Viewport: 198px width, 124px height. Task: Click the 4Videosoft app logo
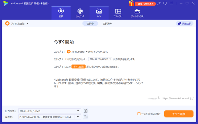pyautogui.click(x=6, y=3)
